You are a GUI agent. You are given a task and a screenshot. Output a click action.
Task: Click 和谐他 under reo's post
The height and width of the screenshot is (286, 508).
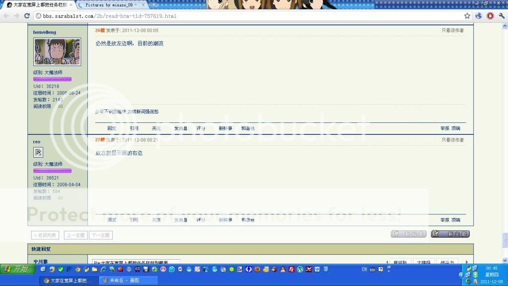(248, 220)
